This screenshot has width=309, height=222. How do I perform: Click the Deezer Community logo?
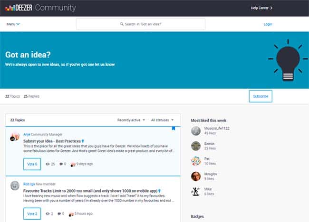[40, 8]
